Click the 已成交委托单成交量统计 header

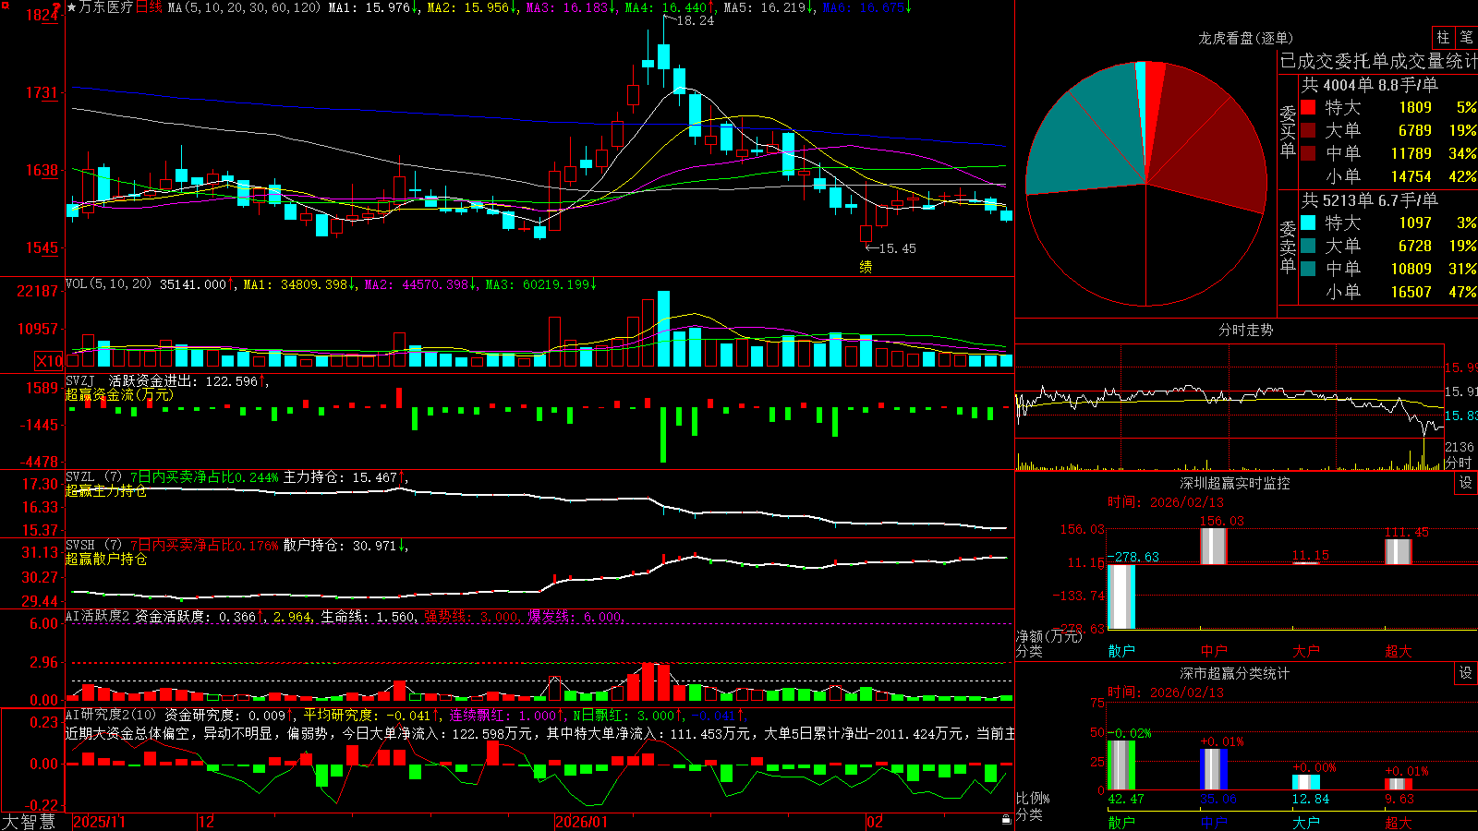pos(1378,61)
